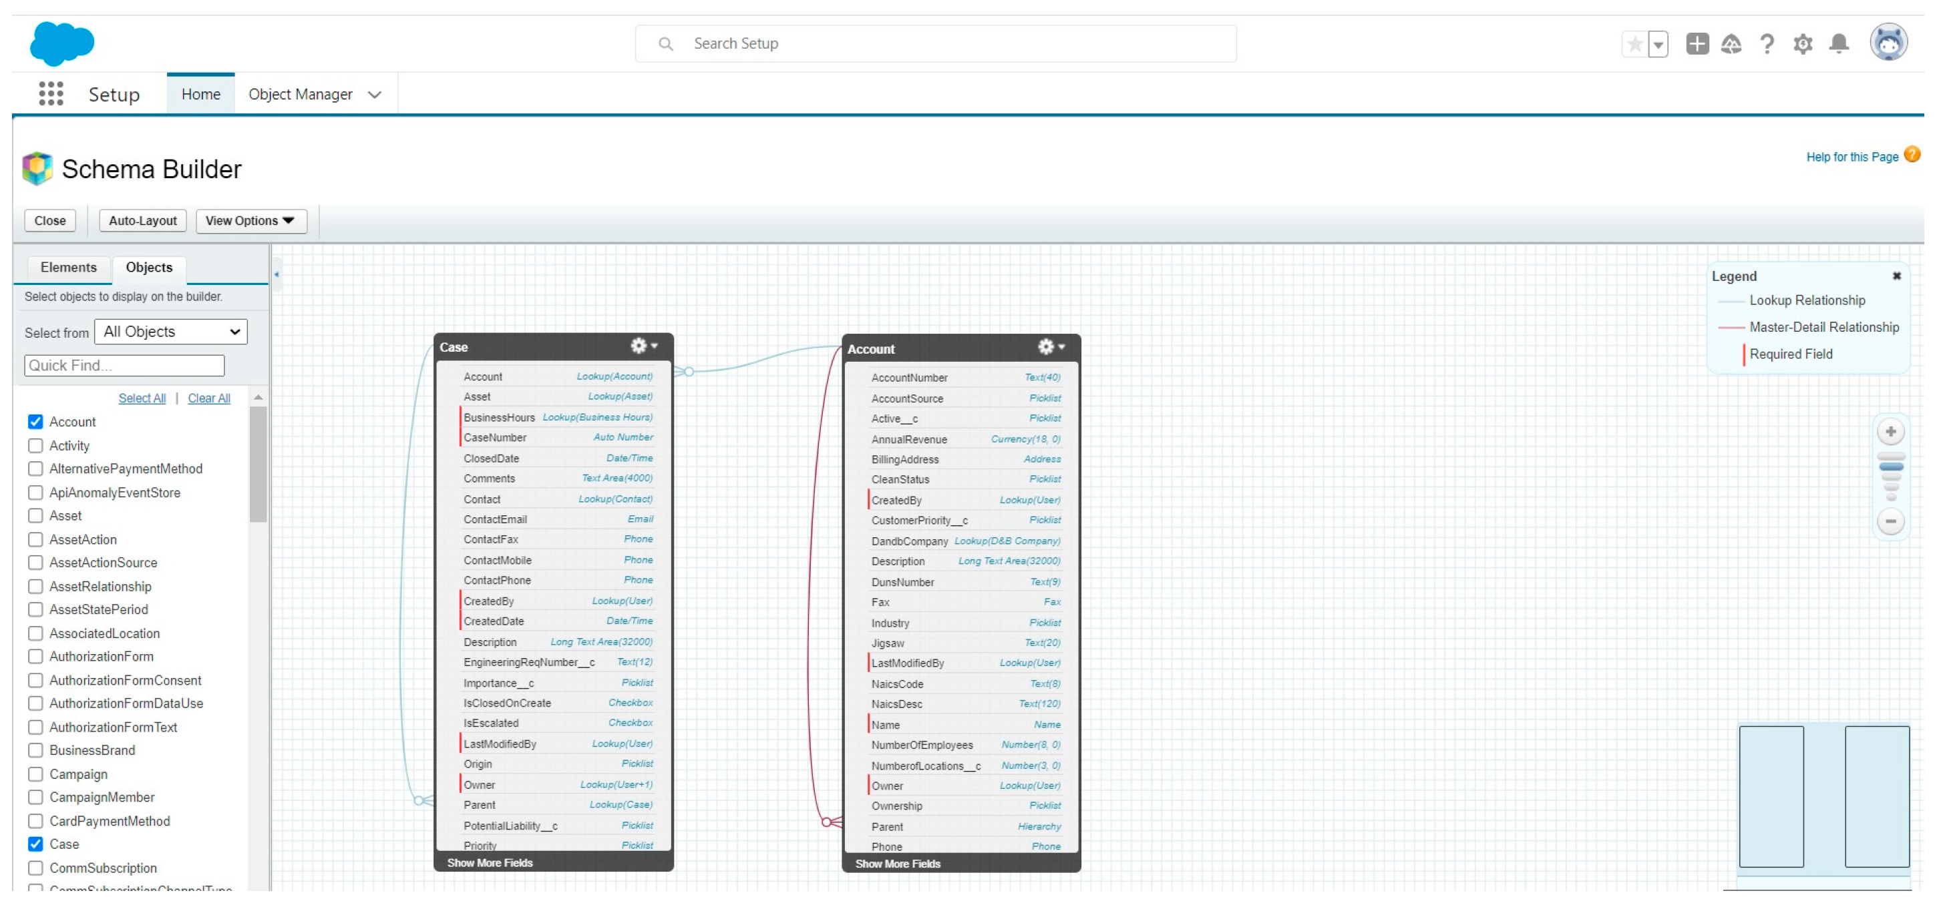Uncheck the Account object checkbox
Viewport: 1941px width, 905px height.
[35, 422]
